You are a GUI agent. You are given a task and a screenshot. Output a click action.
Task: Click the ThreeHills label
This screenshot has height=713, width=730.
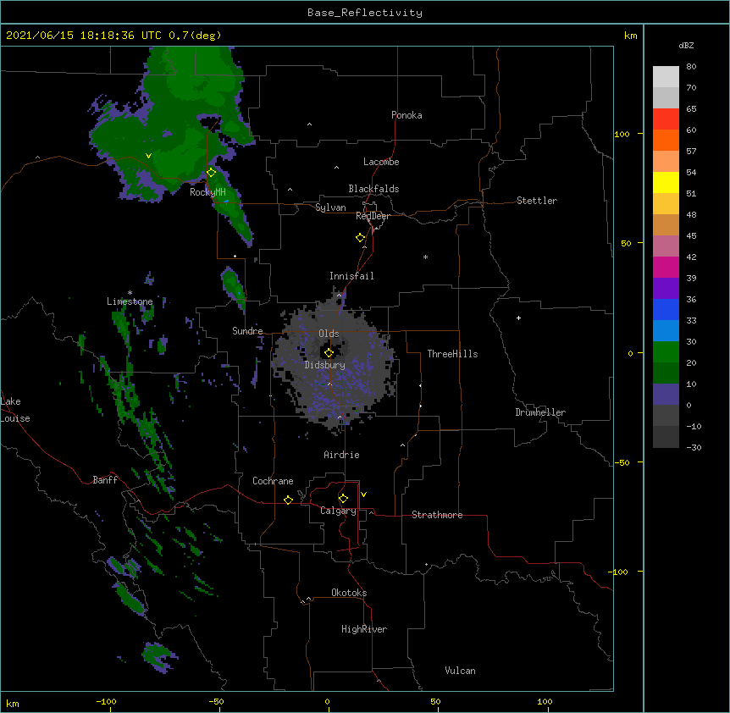coord(452,354)
